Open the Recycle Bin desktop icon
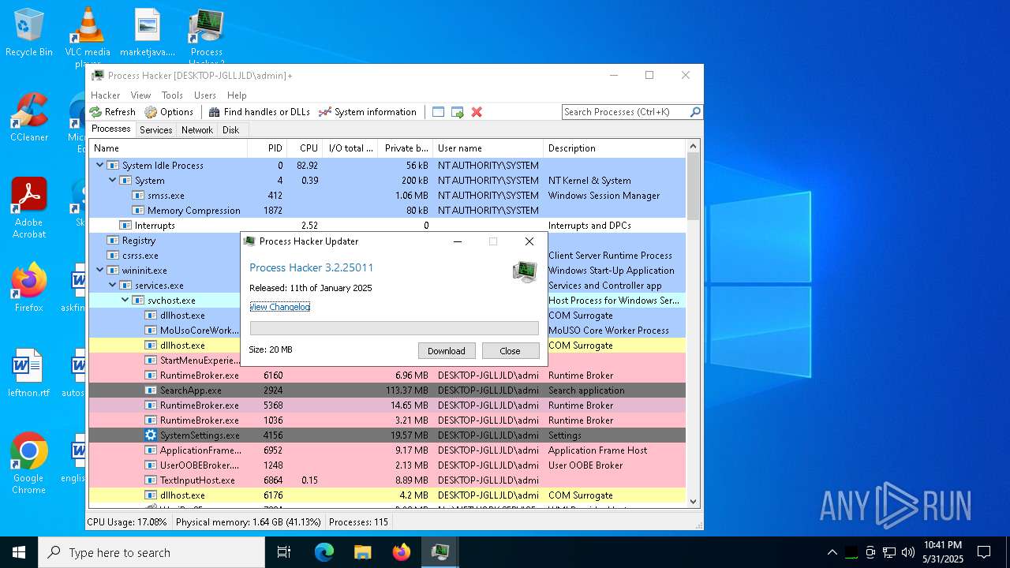 click(29, 33)
